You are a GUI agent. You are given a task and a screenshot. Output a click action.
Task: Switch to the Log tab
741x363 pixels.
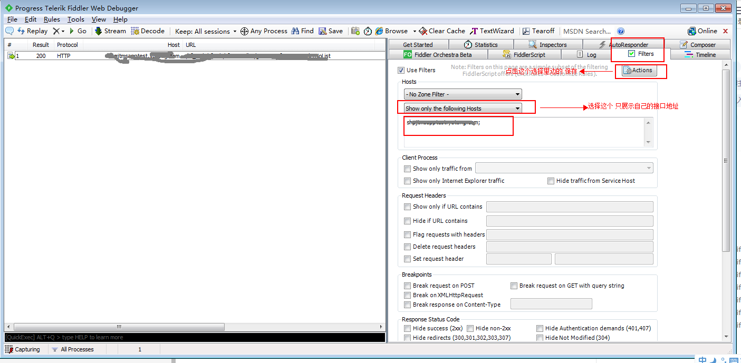click(x=586, y=54)
